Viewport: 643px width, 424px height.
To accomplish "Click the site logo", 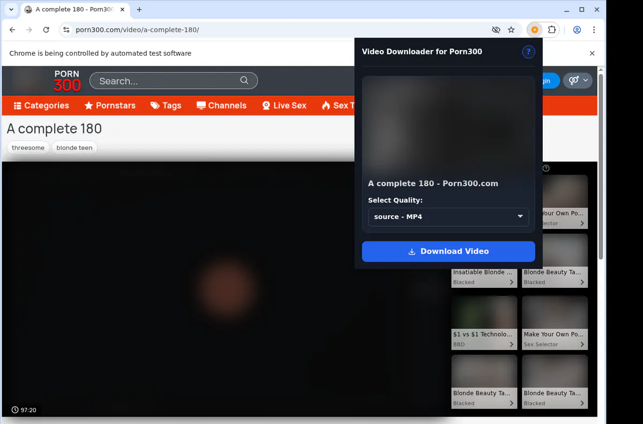I will click(x=67, y=81).
